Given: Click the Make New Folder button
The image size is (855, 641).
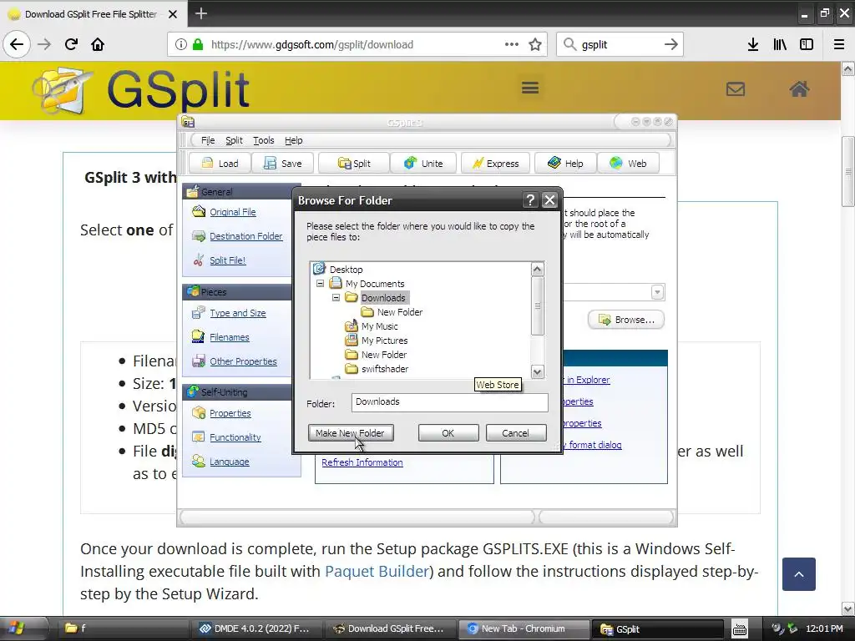Looking at the screenshot, I should [x=350, y=433].
